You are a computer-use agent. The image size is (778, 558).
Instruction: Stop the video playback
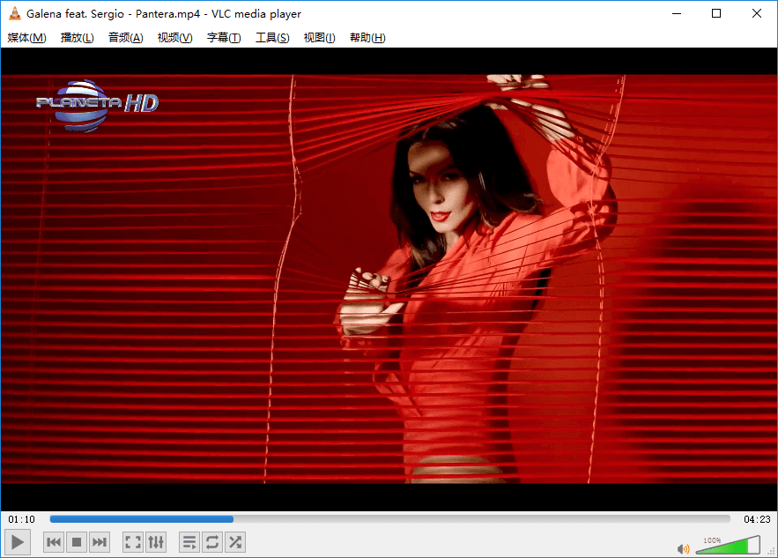pos(77,542)
